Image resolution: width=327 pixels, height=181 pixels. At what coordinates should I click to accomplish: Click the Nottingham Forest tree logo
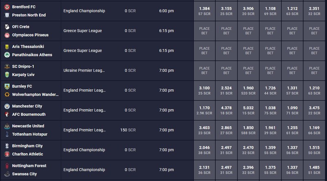[7, 166]
